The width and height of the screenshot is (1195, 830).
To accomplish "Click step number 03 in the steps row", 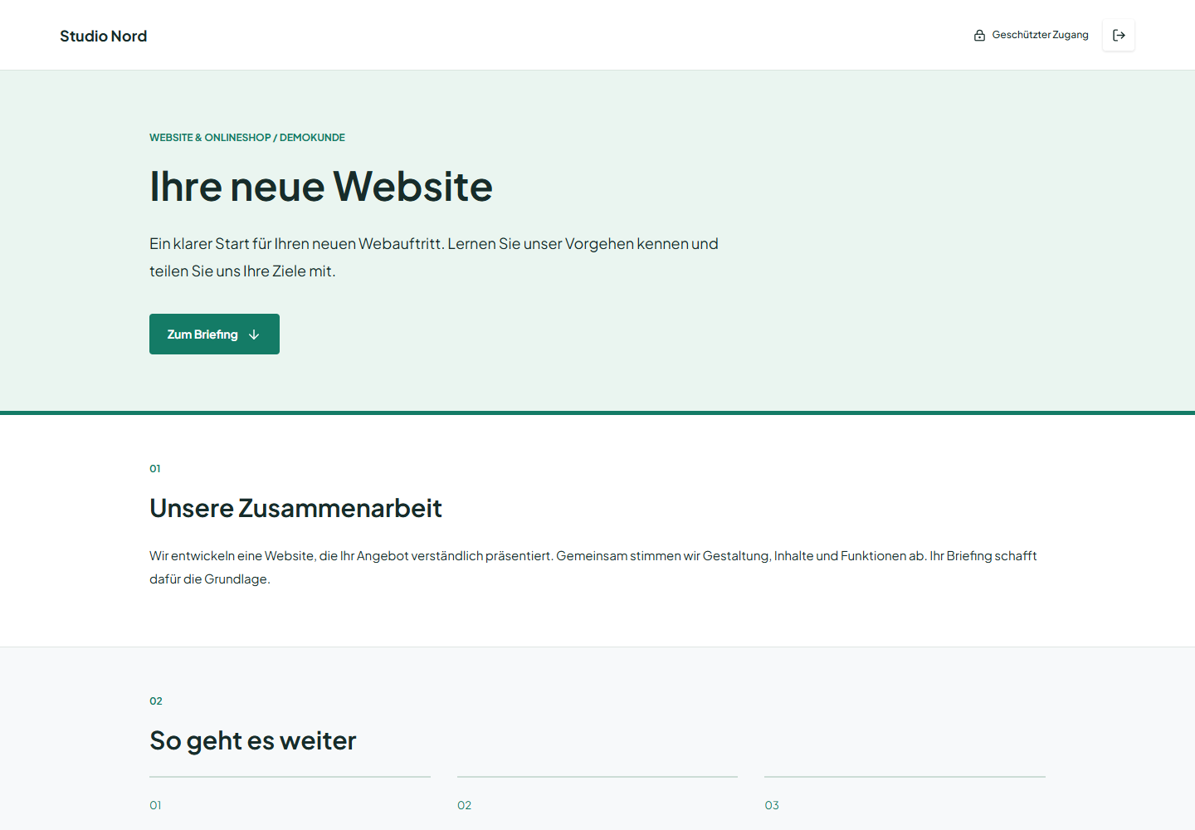I will coord(772,805).
